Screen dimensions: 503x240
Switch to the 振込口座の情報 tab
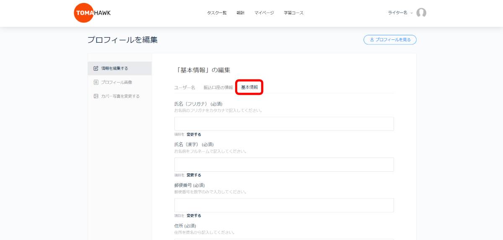click(218, 88)
